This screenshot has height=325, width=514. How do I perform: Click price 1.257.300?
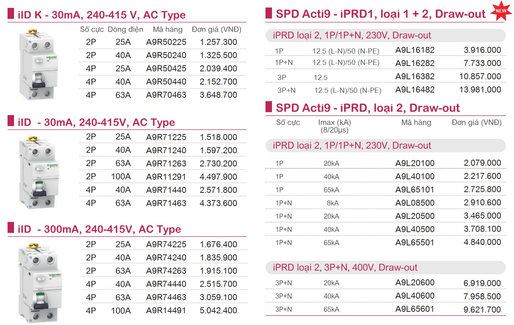pyautogui.click(x=219, y=42)
